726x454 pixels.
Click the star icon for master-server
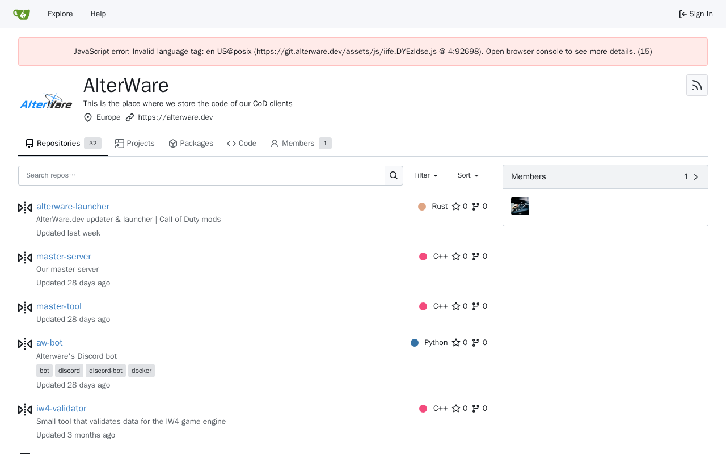click(x=456, y=257)
